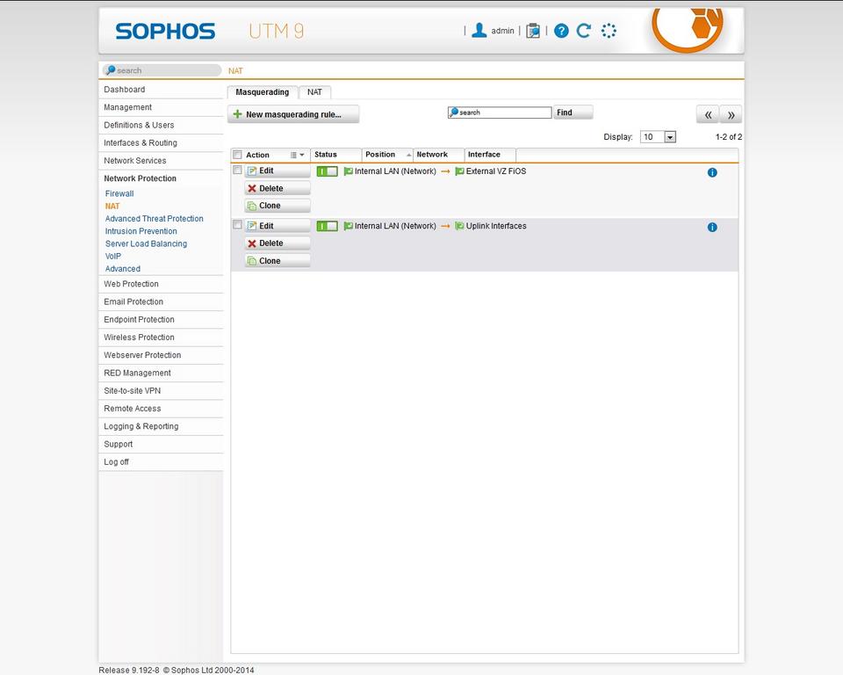Viewport: 843px width, 675px height.
Task: Click Log off in sidebar
Action: [161, 461]
